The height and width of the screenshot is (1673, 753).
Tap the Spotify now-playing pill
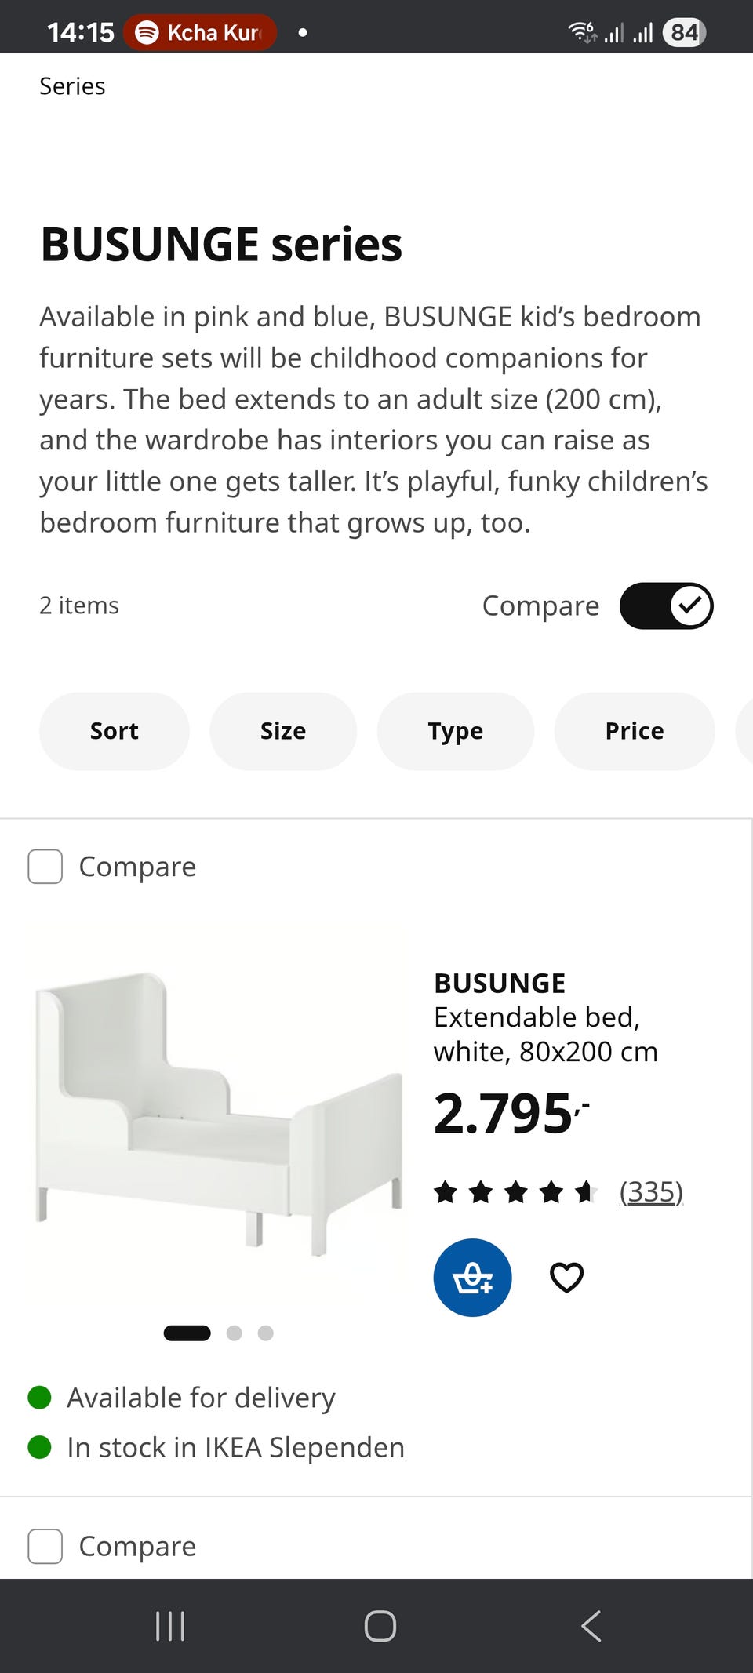point(200,32)
